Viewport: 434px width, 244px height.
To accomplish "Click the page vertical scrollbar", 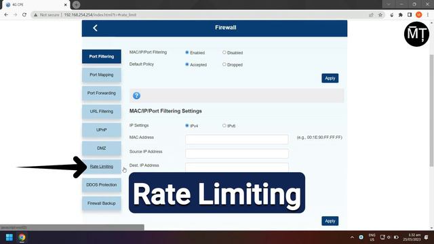I will point(431,110).
